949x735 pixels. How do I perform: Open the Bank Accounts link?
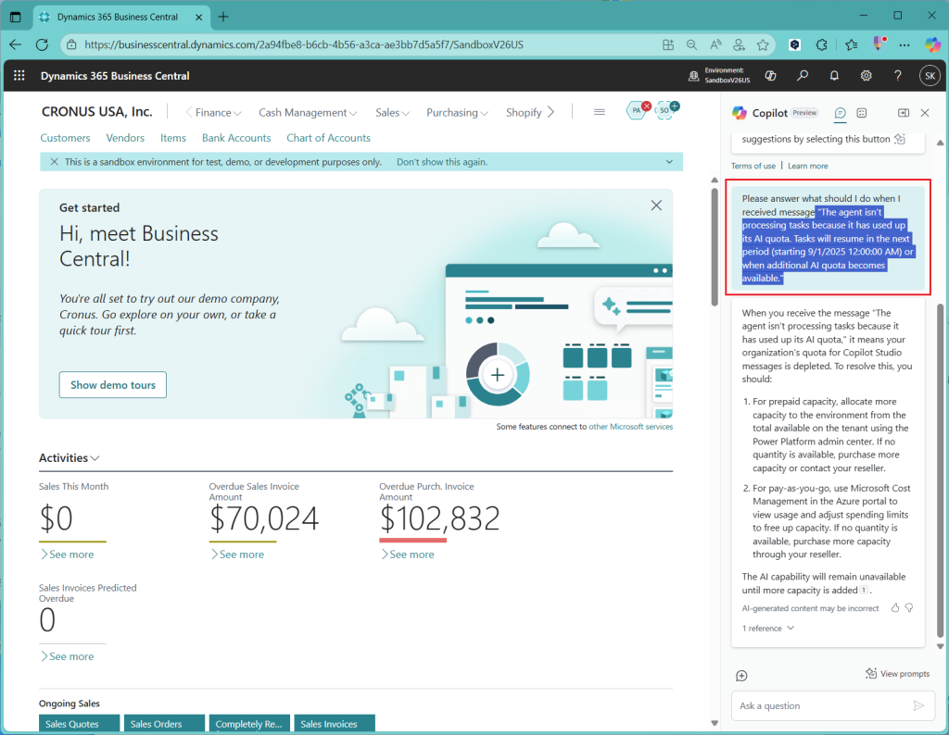click(236, 138)
